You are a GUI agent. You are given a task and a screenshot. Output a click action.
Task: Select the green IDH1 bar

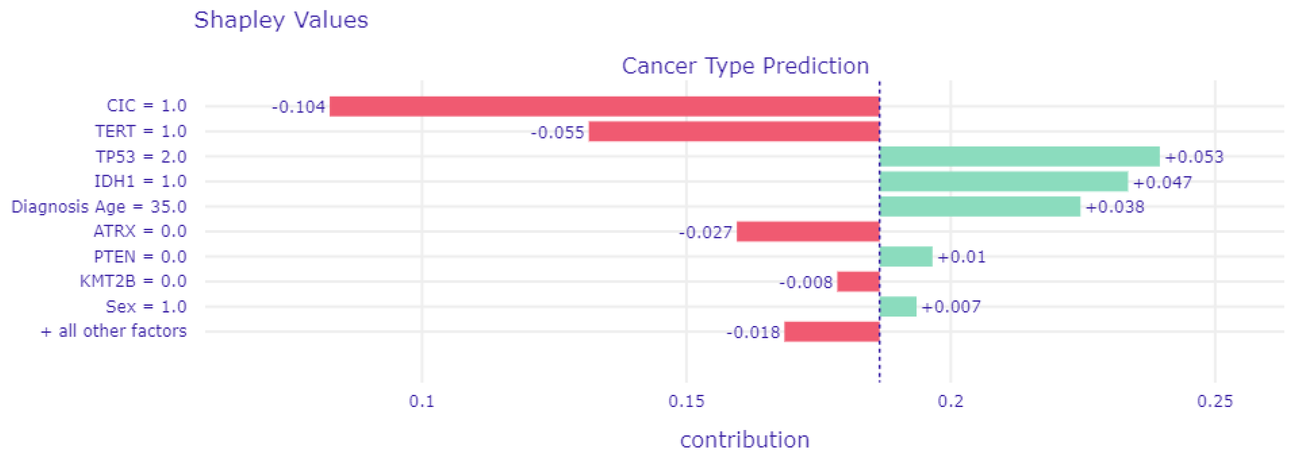click(1004, 182)
